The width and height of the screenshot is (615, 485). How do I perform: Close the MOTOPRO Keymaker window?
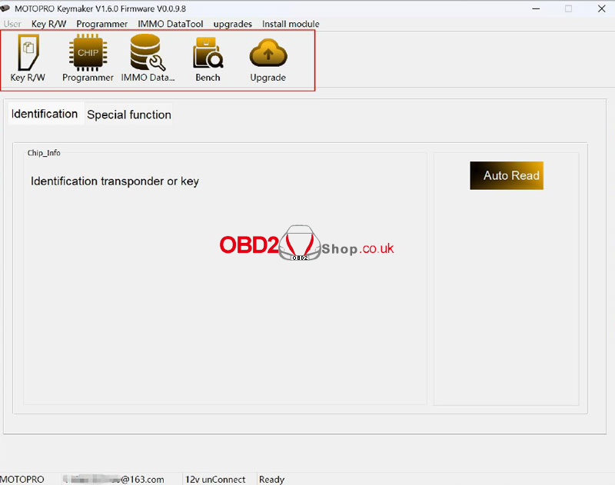(x=602, y=8)
